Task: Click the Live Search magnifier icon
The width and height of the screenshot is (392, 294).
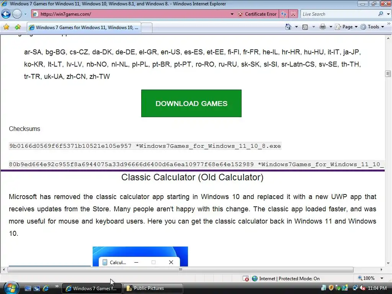Action: point(381,14)
